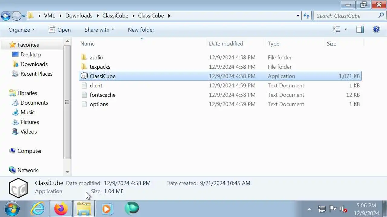Select Libraries in the navigation pane
Screen dimensions: 387x217
(27, 93)
